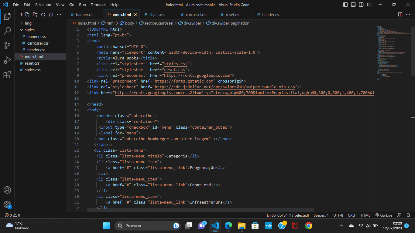Open the feedback icon in status bar
The image size is (415, 233).
coord(400,215)
